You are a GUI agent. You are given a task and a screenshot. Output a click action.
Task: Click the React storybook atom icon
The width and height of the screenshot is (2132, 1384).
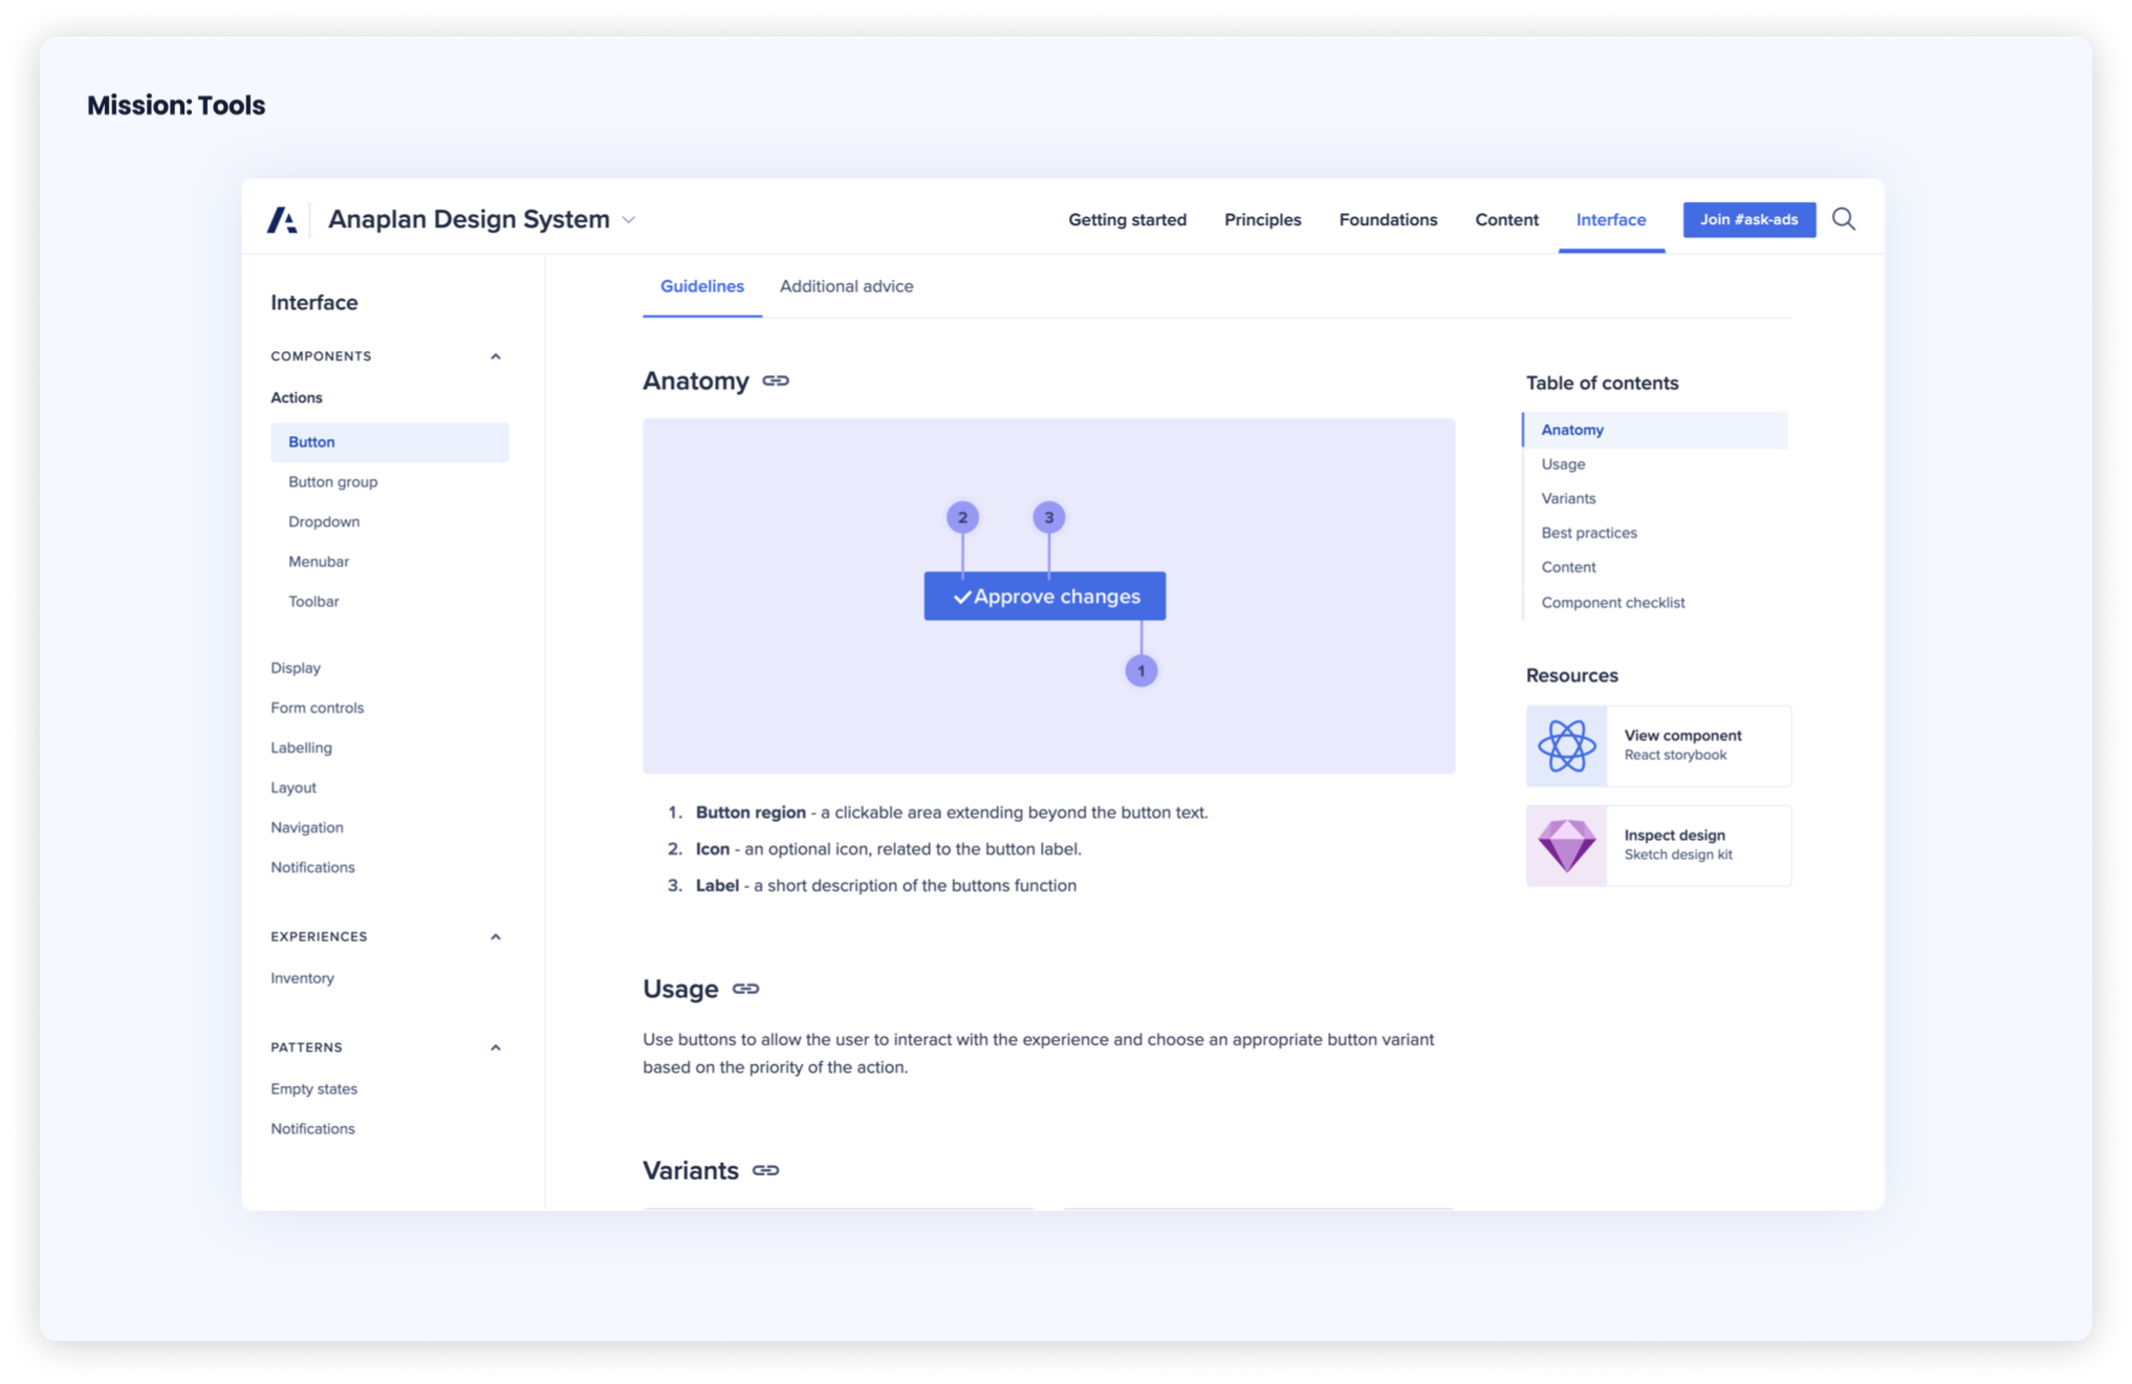(x=1567, y=746)
